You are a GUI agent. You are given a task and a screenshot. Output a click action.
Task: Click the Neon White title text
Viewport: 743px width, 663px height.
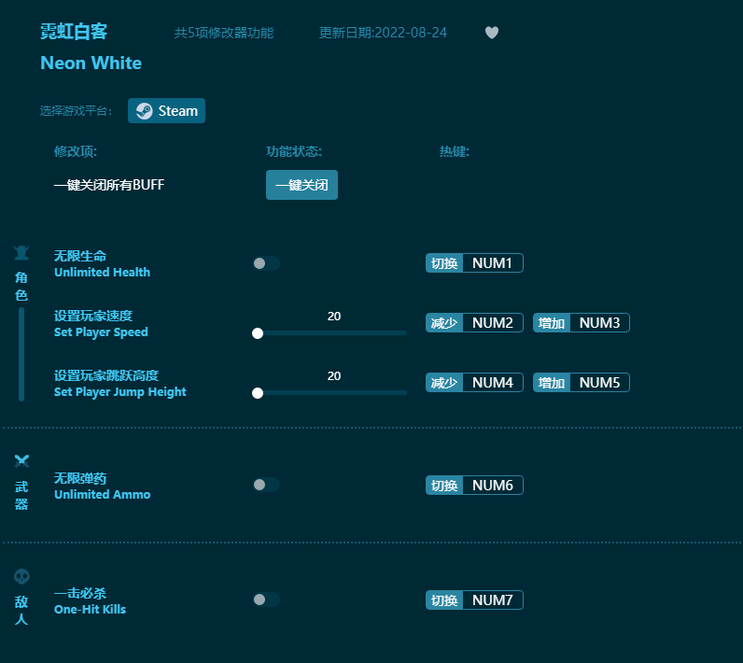91,63
